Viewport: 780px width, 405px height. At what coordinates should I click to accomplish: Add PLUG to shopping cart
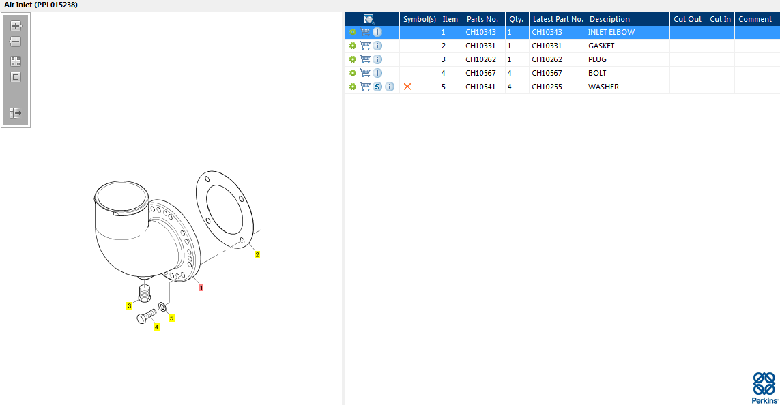coord(365,59)
